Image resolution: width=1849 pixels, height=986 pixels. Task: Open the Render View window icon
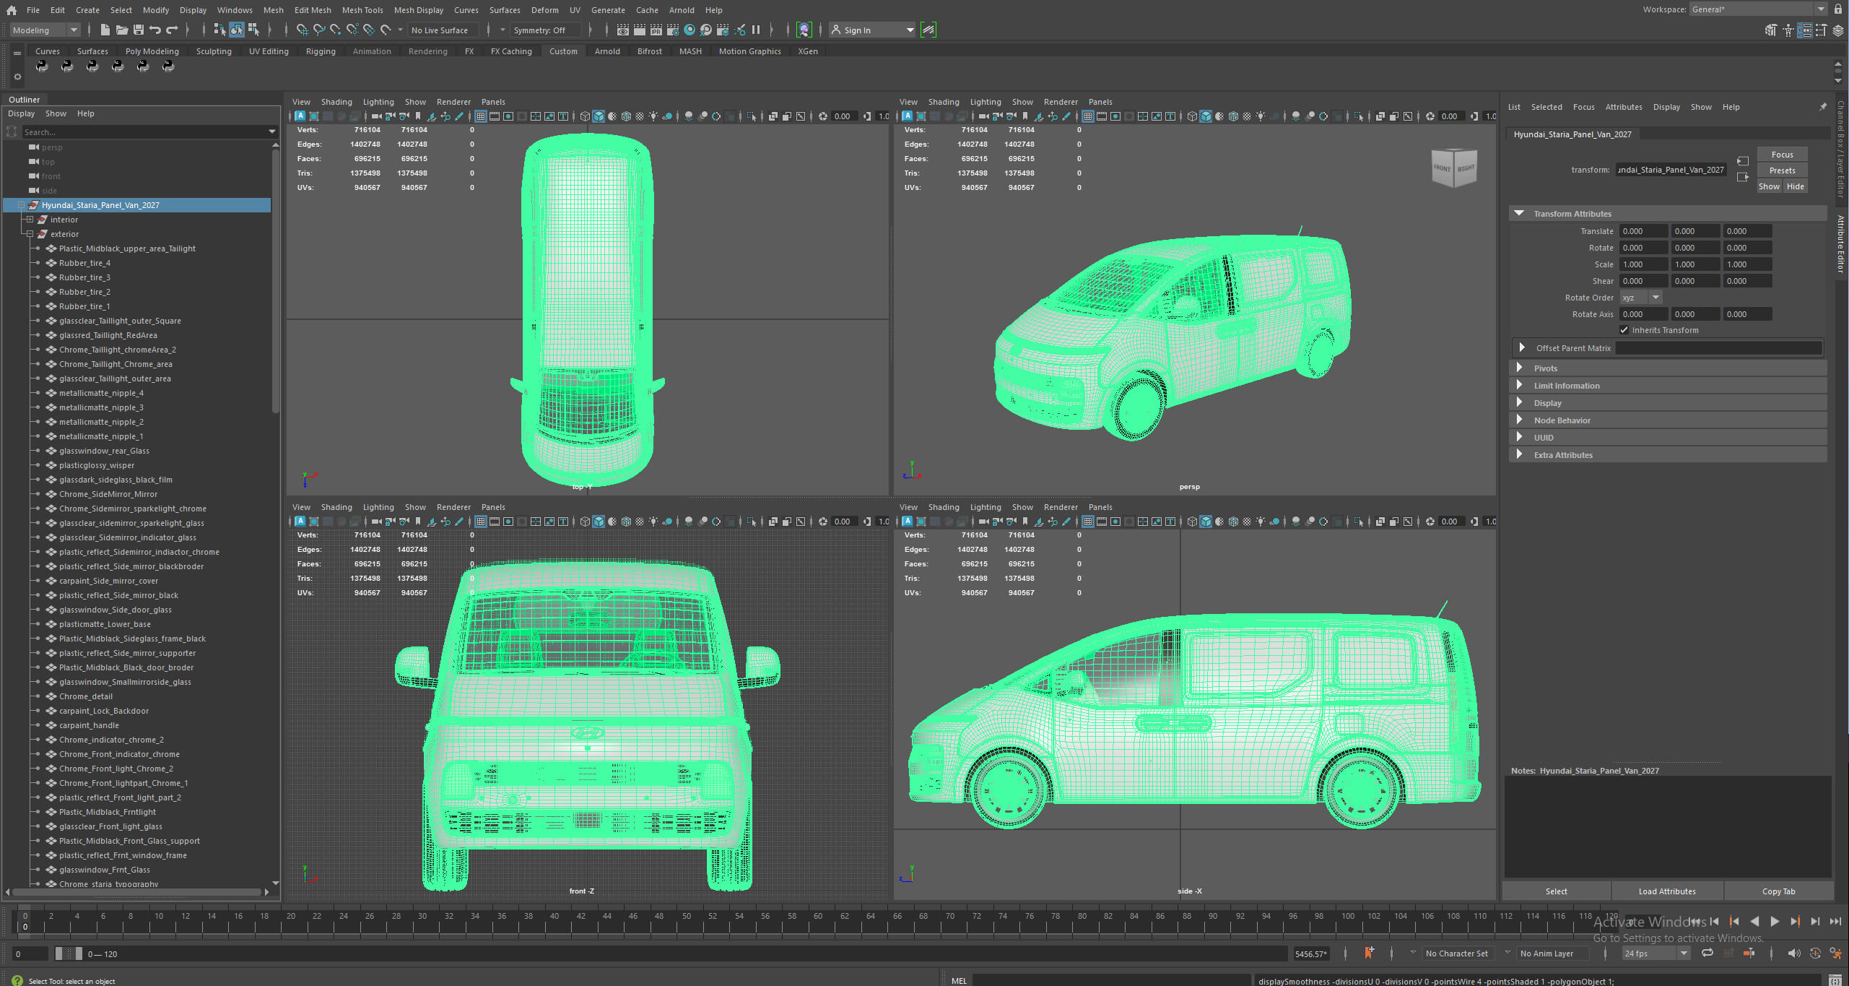coord(623,30)
